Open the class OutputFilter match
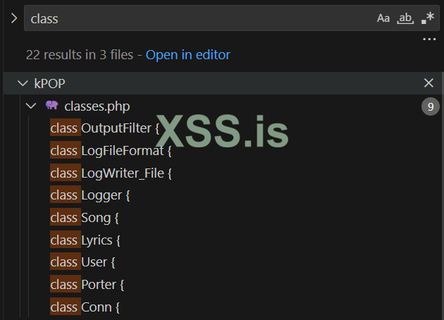444x320 pixels. pos(105,128)
